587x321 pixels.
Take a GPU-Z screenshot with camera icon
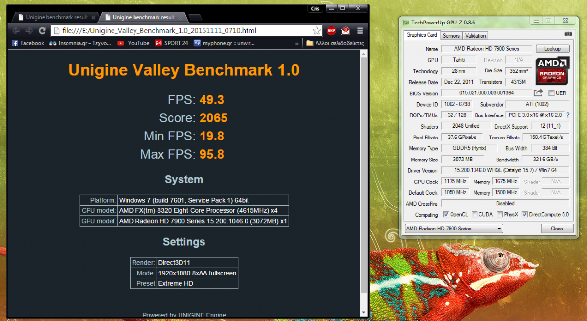tap(568, 34)
